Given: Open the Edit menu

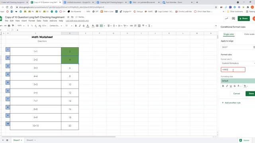Looking at the screenshot, I should 12,21.
